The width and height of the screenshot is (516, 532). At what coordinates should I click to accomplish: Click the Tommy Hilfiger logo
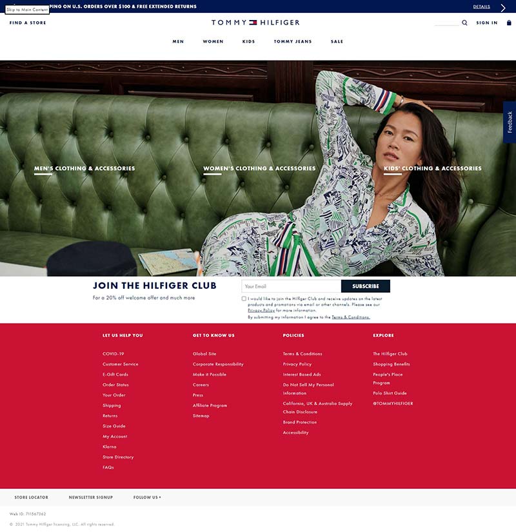point(255,23)
